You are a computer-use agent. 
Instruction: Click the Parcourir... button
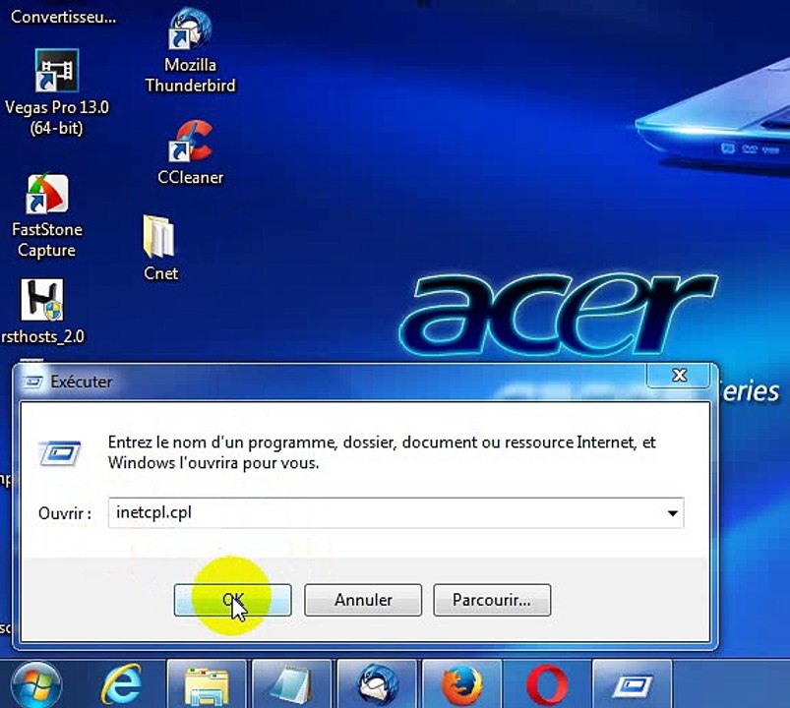point(492,600)
